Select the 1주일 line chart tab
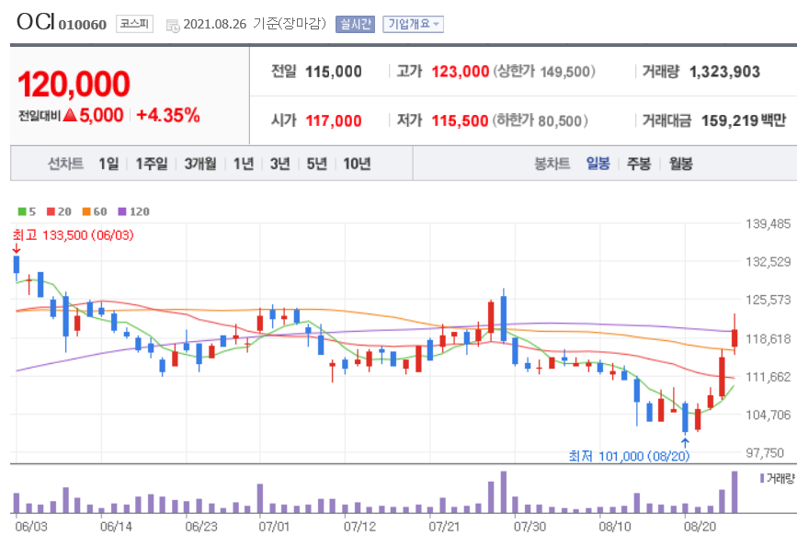Image resolution: width=797 pixels, height=535 pixels. tap(151, 164)
